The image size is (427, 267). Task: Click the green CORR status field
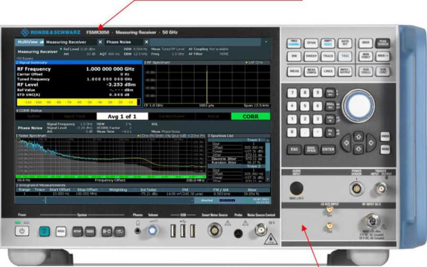click(x=250, y=116)
